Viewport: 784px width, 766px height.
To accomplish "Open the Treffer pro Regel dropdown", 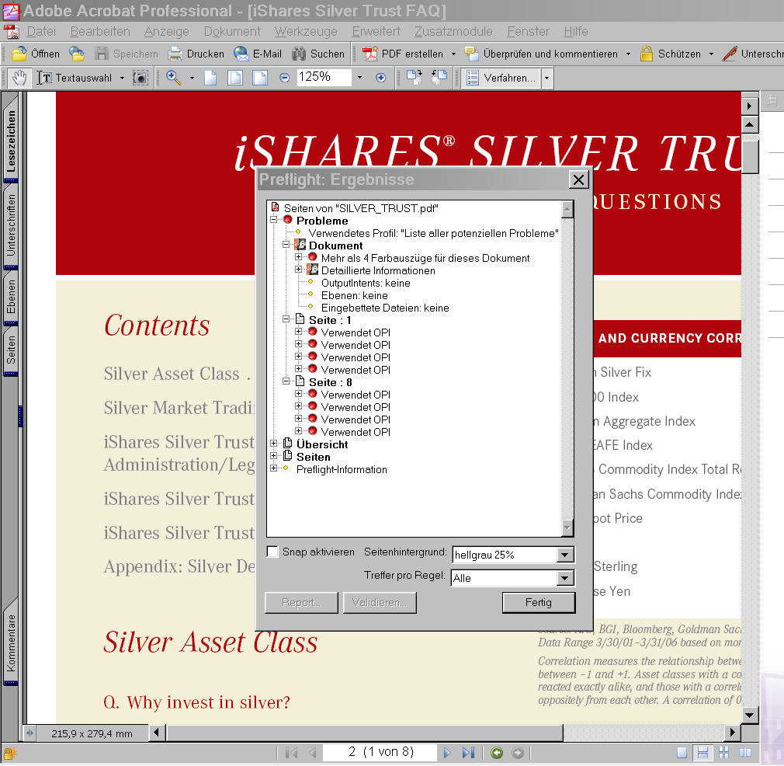I will [x=564, y=578].
